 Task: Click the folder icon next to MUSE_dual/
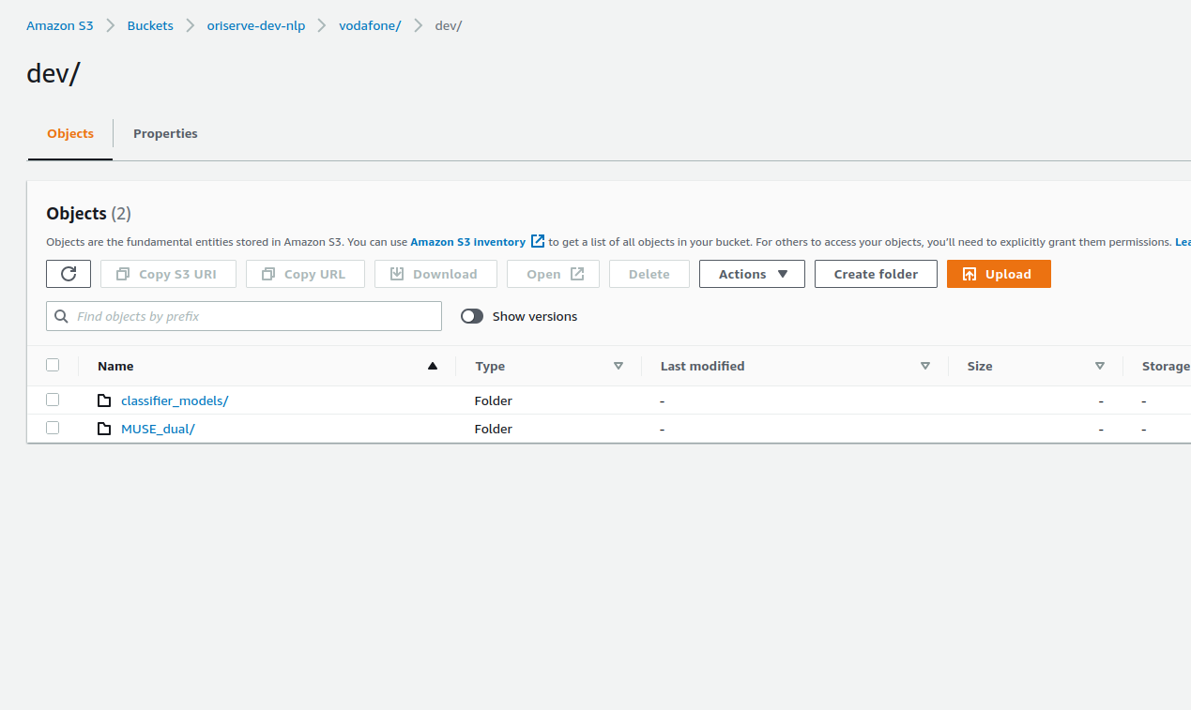104,429
